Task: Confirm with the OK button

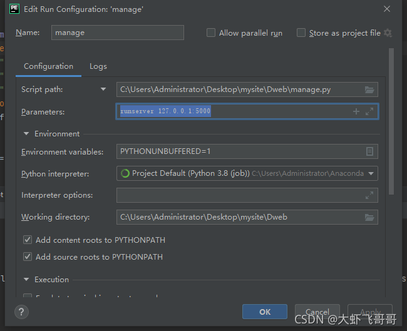Action: coord(265,312)
